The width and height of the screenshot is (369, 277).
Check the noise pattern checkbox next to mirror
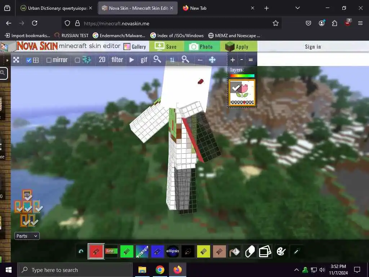[x=77, y=60]
